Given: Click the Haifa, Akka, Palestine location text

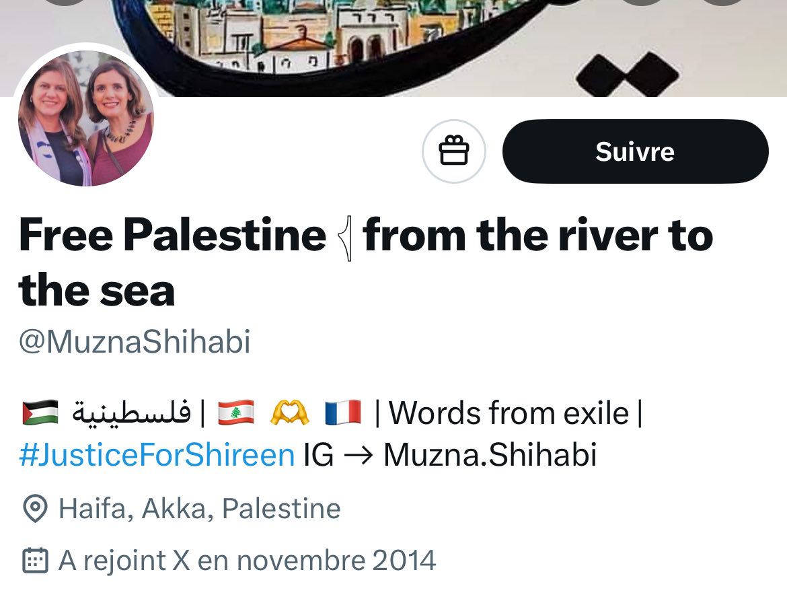Looking at the screenshot, I should (200, 509).
